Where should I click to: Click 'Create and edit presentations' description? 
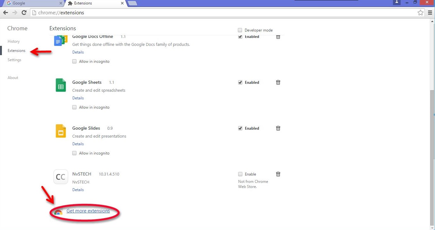pos(99,136)
